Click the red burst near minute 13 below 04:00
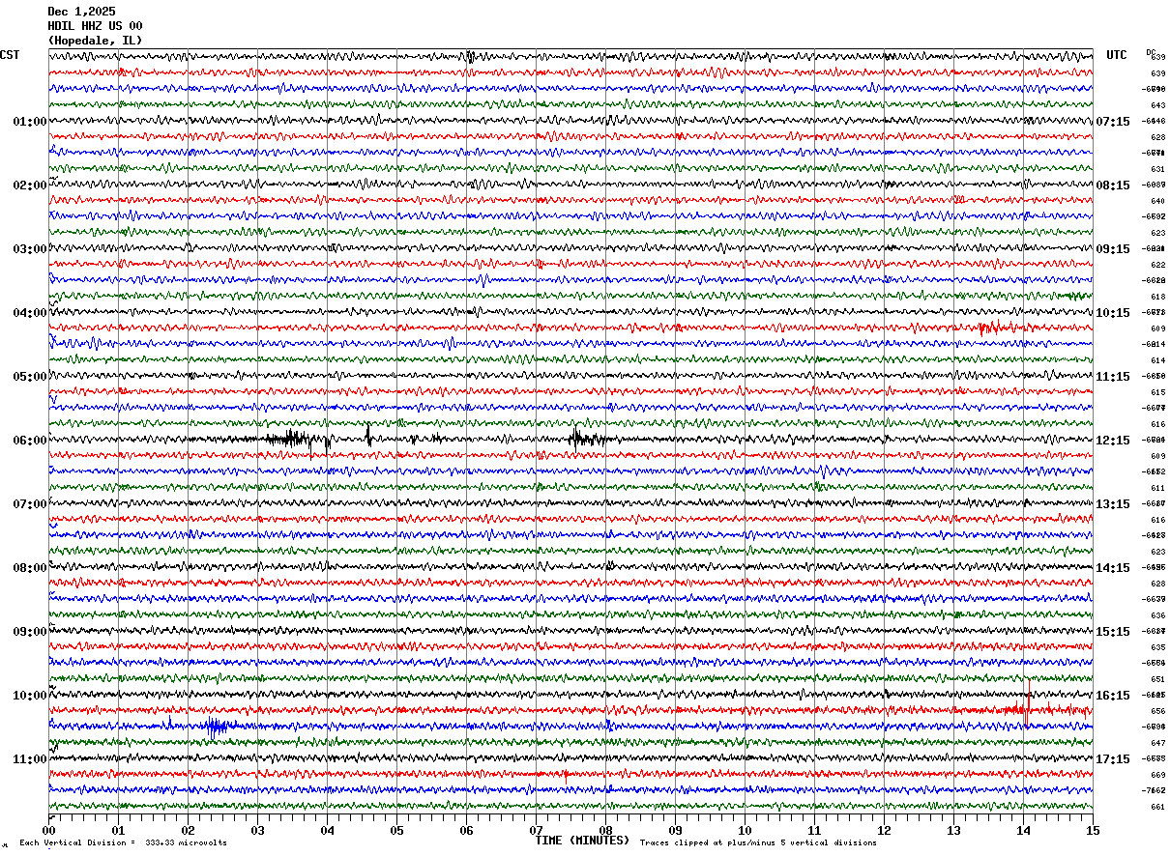Screen dimensions: 1170x856 tap(994, 328)
